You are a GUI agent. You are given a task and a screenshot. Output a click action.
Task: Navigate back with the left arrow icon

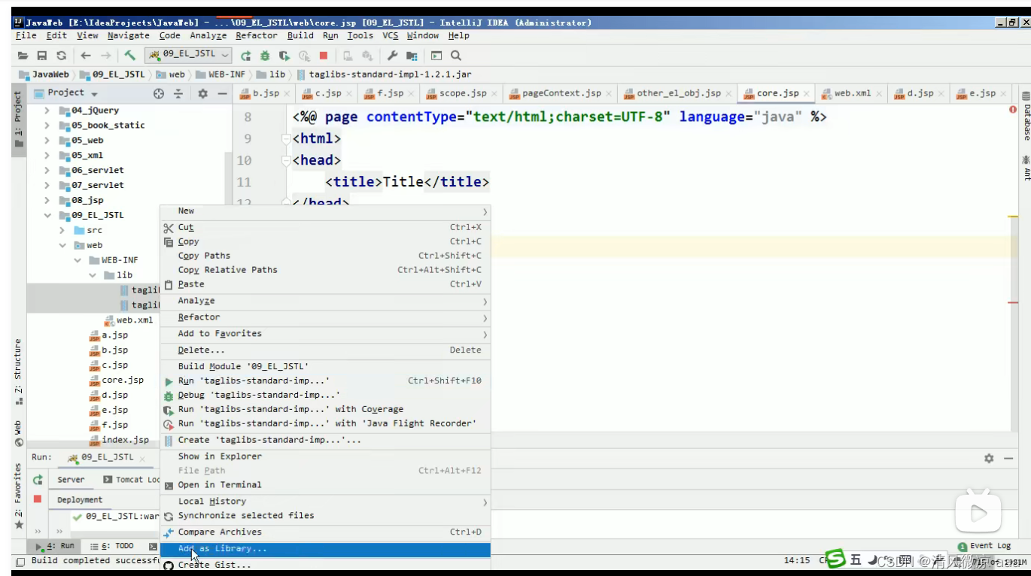tap(86, 56)
